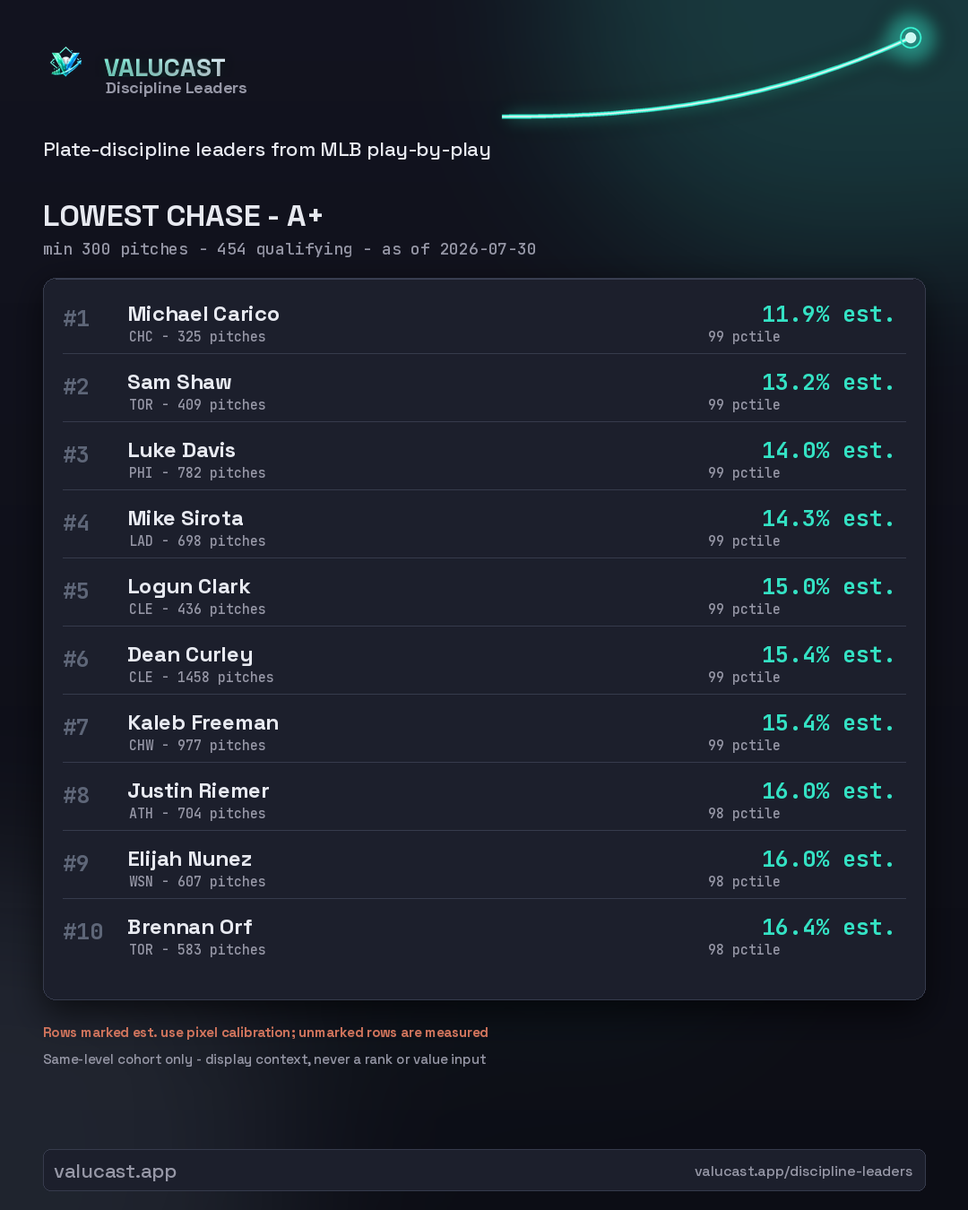Screen dimensions: 968x1210
Task: Click the Valucast logo icon
Action: point(66,62)
